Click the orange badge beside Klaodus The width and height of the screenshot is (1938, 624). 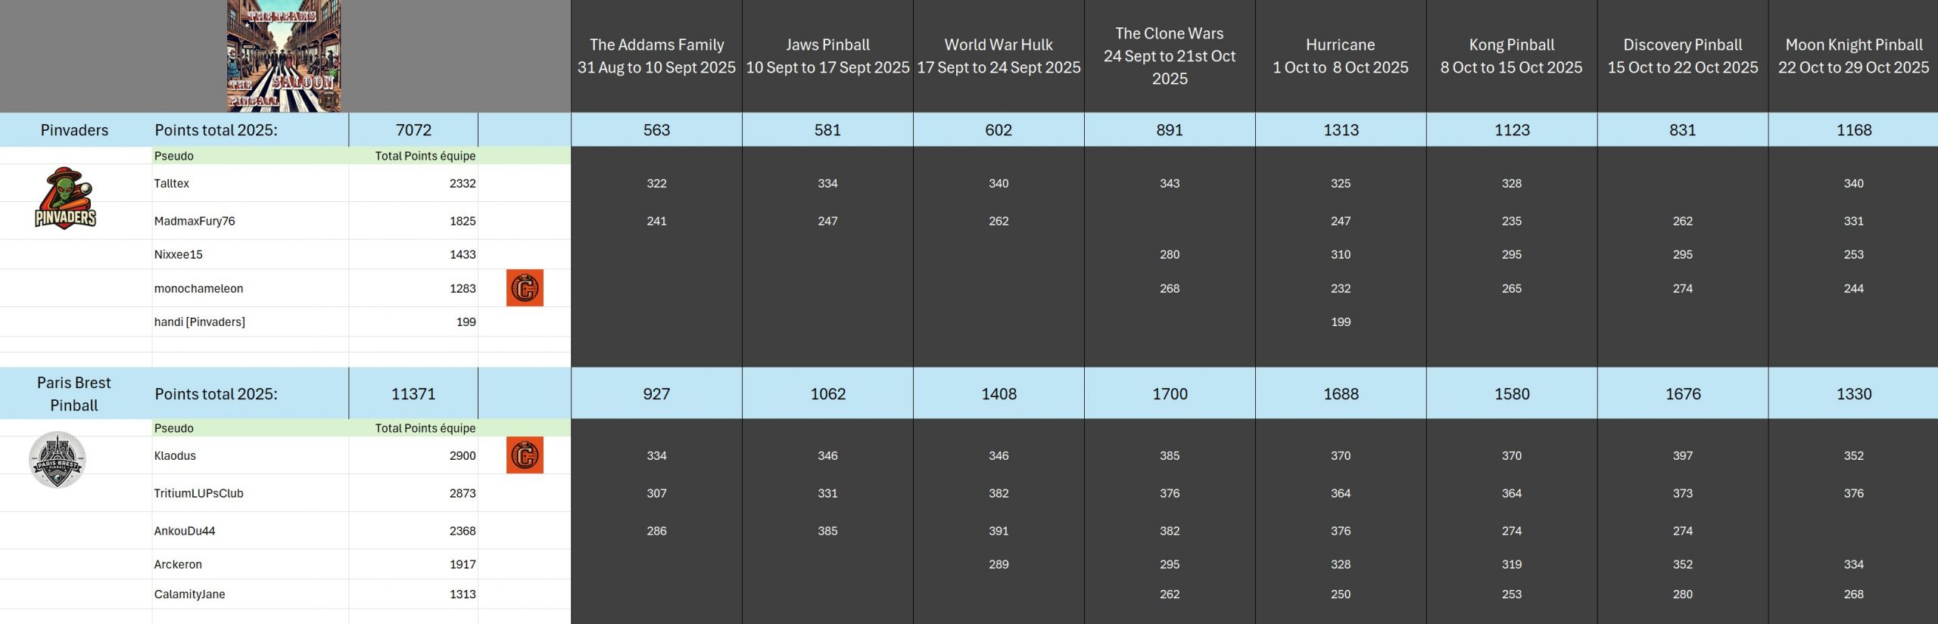(x=525, y=455)
